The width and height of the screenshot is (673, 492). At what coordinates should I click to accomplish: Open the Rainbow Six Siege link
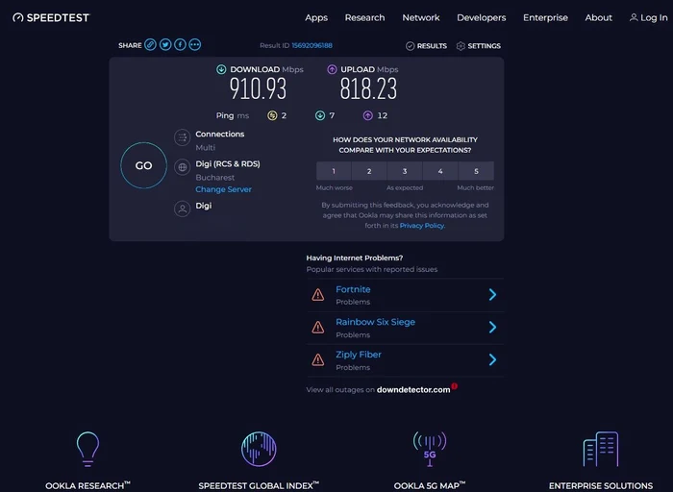point(376,322)
